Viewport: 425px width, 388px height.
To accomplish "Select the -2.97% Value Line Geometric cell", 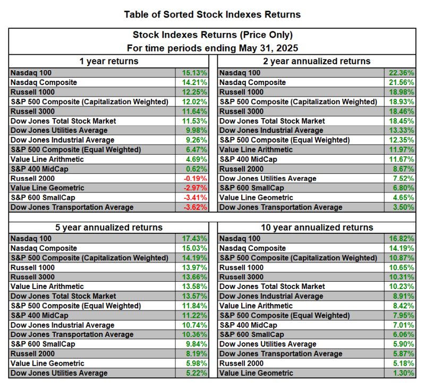I will [x=194, y=188].
